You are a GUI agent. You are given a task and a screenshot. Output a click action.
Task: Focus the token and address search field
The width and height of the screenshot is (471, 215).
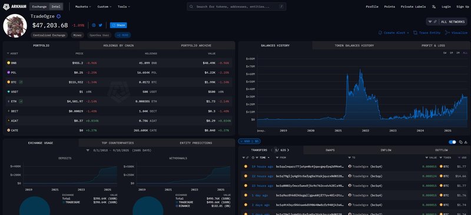(x=237, y=6)
